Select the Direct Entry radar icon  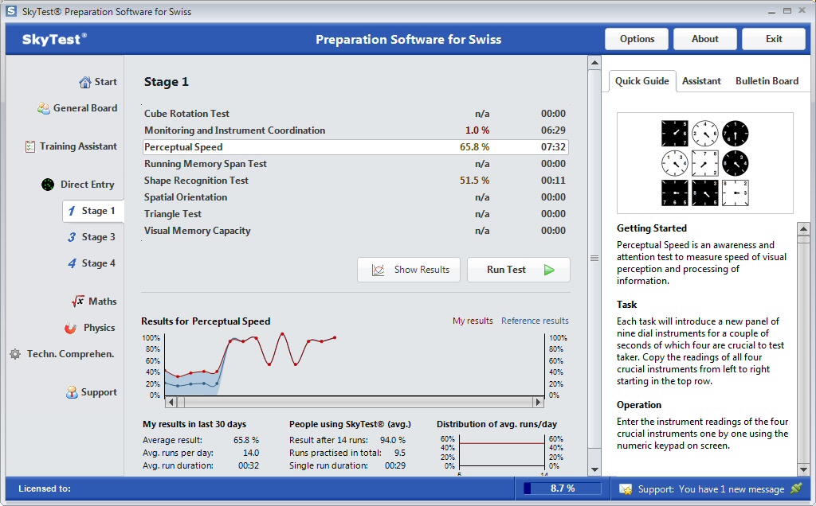48,185
